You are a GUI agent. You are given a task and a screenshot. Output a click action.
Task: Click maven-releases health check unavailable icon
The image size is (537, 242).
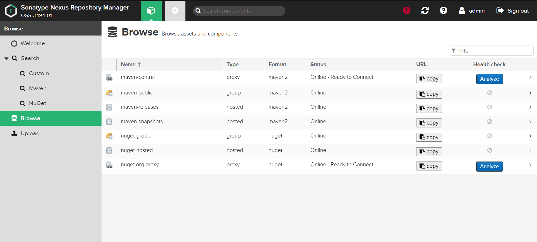pos(489,107)
